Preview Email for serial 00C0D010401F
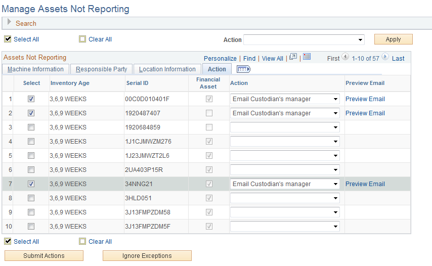432x266 pixels. [365, 99]
